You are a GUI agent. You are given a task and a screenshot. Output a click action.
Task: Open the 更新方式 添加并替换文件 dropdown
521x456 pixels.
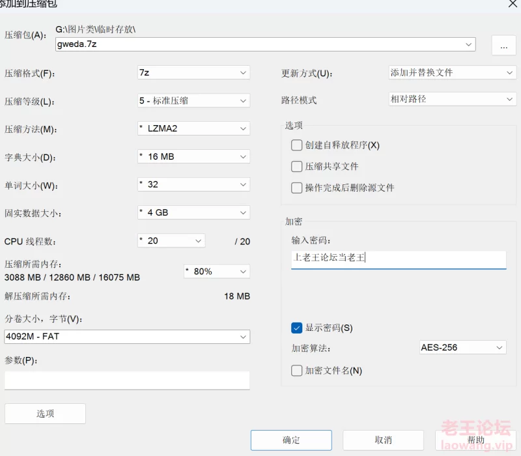[452, 72]
